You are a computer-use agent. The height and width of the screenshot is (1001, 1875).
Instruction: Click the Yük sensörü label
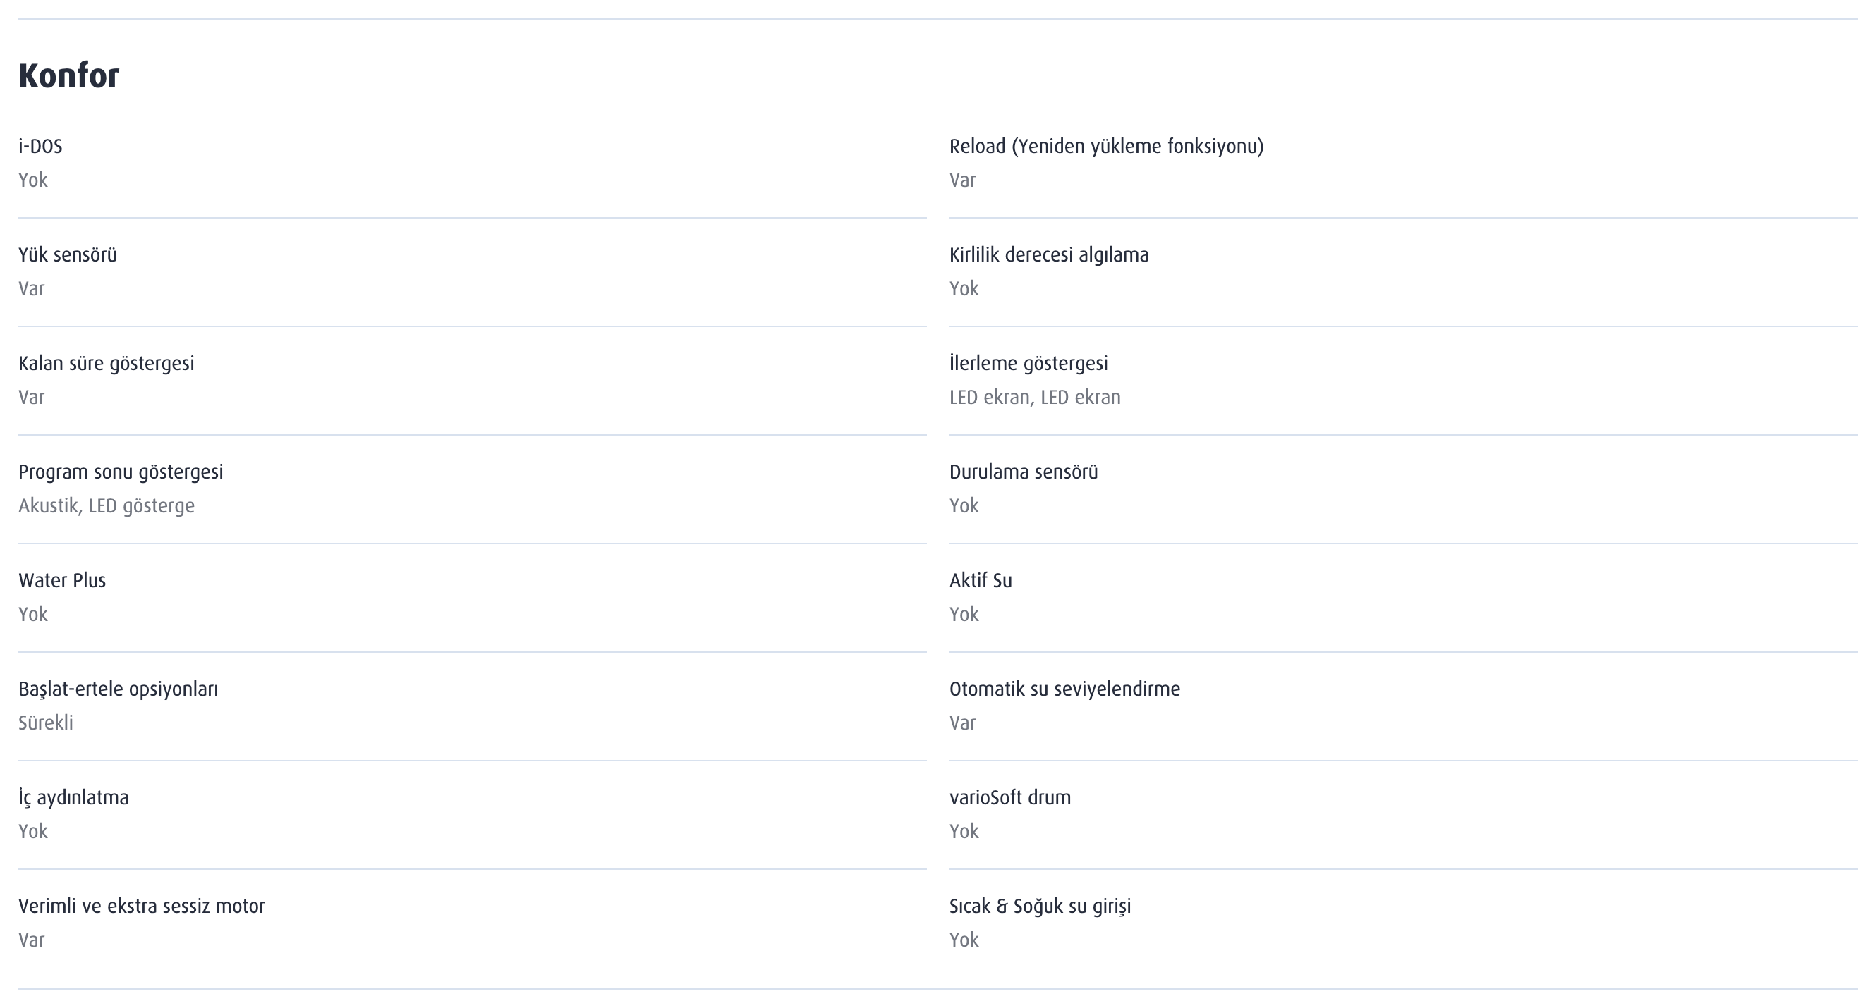coord(67,254)
